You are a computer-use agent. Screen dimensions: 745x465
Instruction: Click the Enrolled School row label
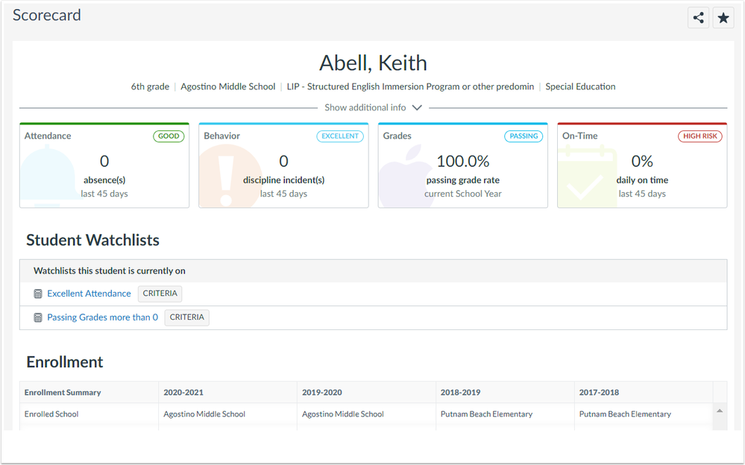[51, 414]
